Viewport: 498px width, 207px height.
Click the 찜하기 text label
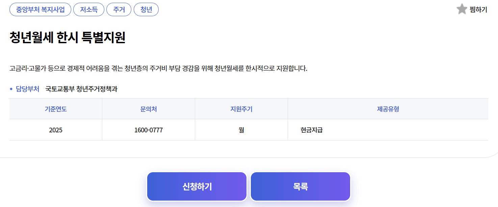[x=477, y=9]
